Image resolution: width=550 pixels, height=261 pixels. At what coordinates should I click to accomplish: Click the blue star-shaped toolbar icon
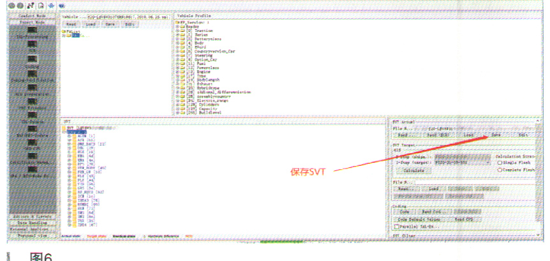[x=51, y=5]
